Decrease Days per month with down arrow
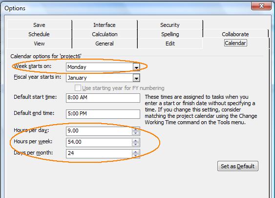275x198 pixels. (136, 155)
